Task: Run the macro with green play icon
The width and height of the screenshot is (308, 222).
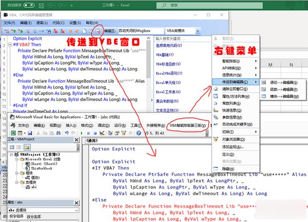Action: (x=82, y=133)
